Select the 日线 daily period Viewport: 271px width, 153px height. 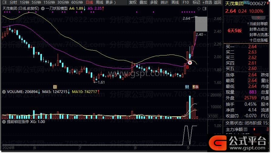click(89, 2)
